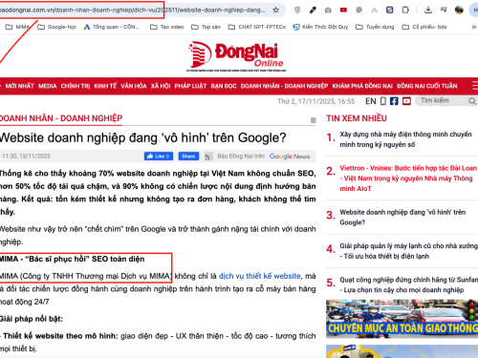
Task: Open the Viettron - Vnines article link
Action: [408, 179]
